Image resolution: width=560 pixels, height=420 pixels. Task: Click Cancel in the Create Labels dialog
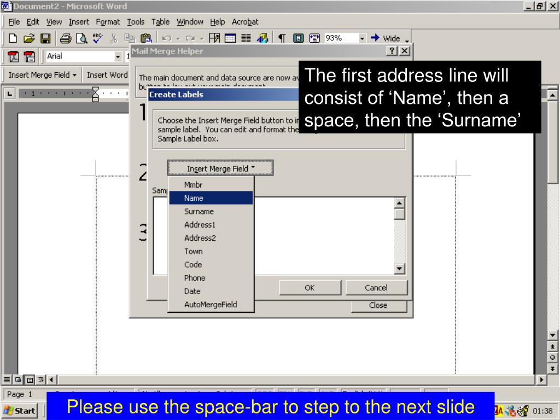point(376,288)
